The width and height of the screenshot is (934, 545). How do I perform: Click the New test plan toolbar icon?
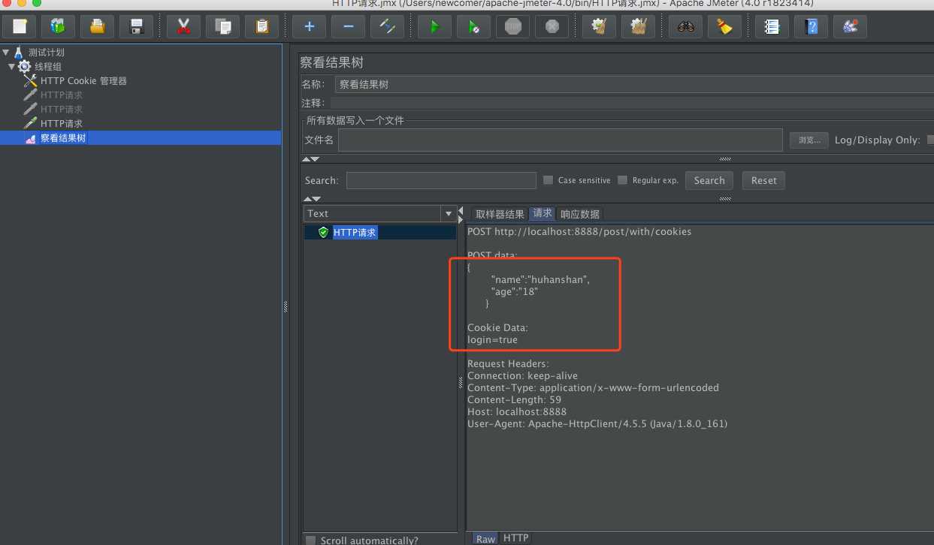coord(19,26)
